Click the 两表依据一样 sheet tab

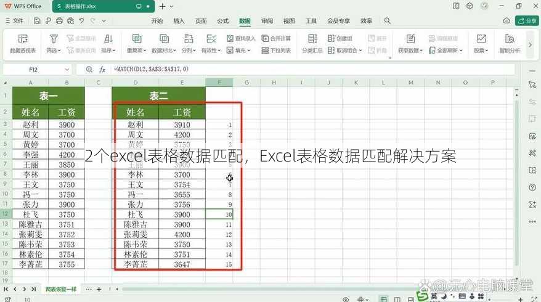[61, 289]
